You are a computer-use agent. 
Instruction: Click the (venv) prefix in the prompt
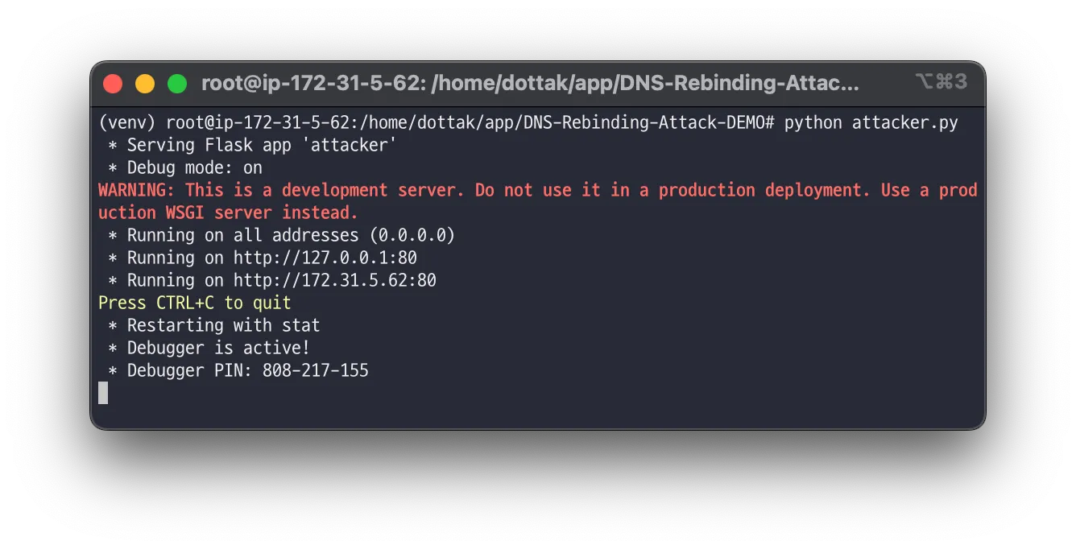pos(127,123)
